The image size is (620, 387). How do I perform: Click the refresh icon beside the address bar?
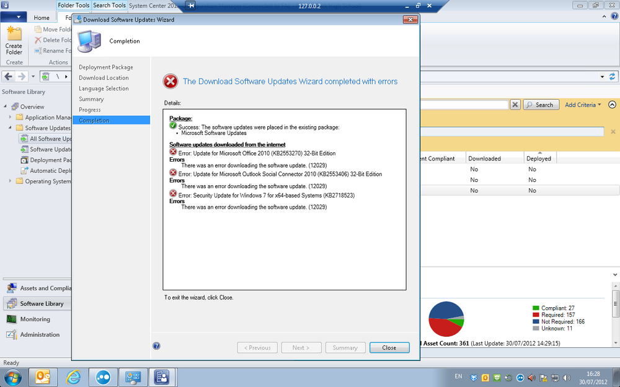pos(613,77)
